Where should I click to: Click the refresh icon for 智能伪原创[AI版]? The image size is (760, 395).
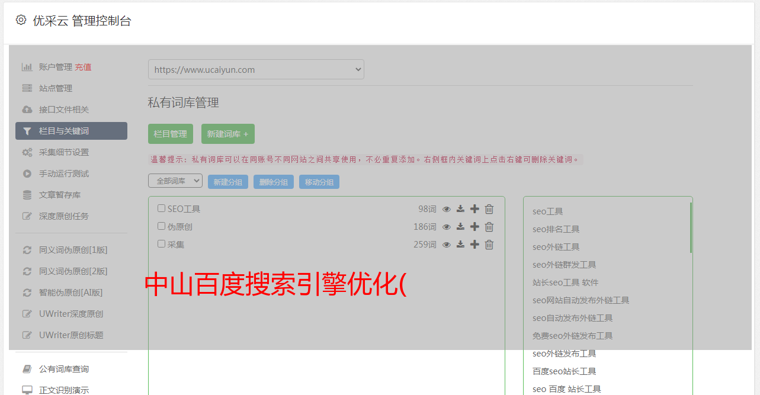pyautogui.click(x=27, y=293)
